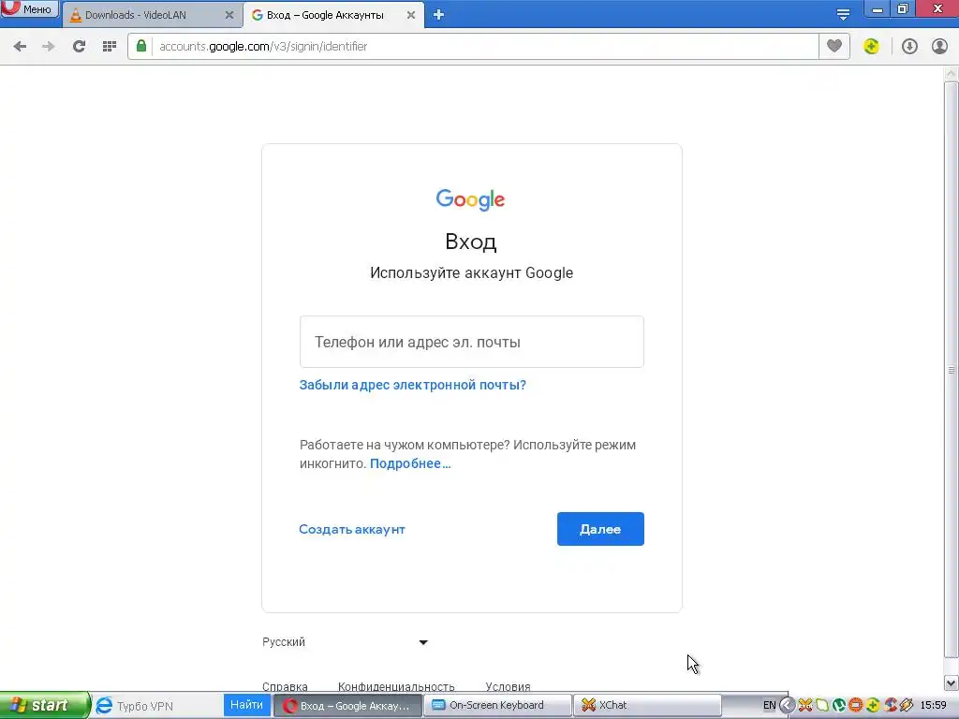Image resolution: width=959 pixels, height=719 pixels.
Task: Open the user profile icon in toolbar
Action: pyautogui.click(x=939, y=46)
